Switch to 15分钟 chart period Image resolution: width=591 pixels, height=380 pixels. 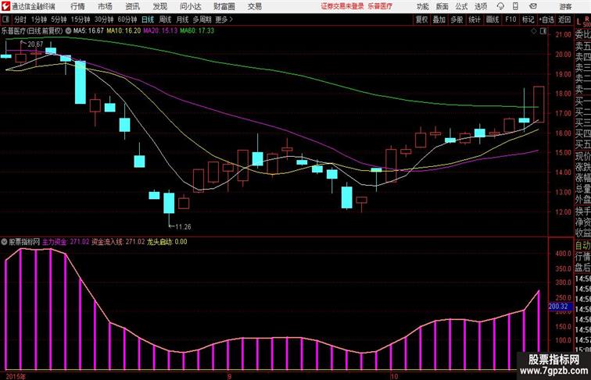pos(81,20)
